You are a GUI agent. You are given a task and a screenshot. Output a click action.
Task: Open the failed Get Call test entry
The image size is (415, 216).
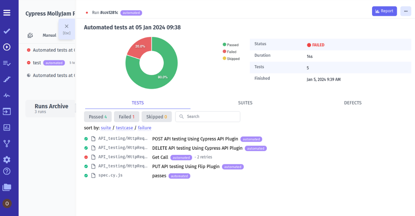(160, 157)
